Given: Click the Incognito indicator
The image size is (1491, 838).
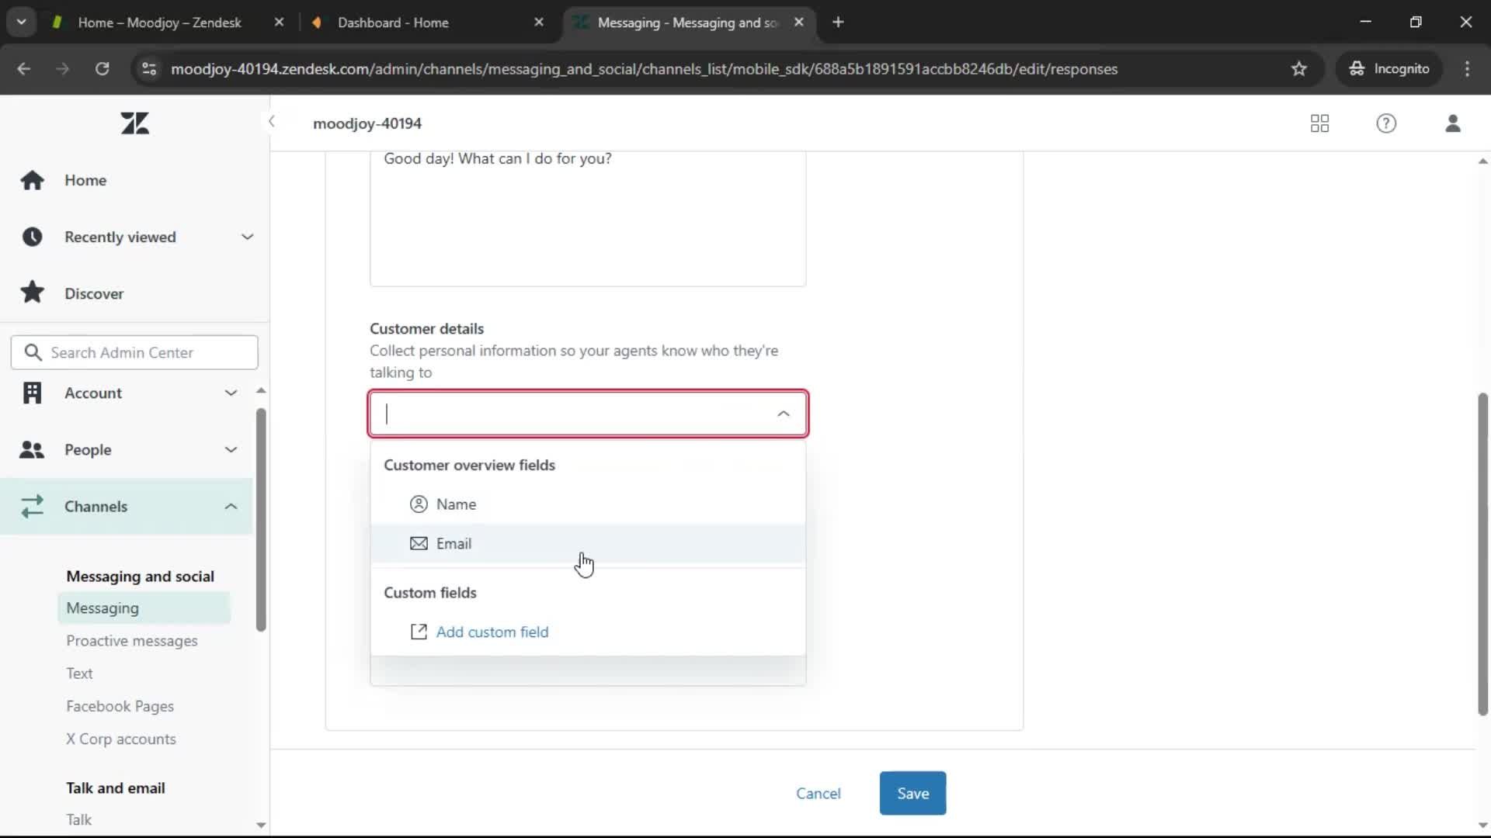Looking at the screenshot, I should point(1389,69).
